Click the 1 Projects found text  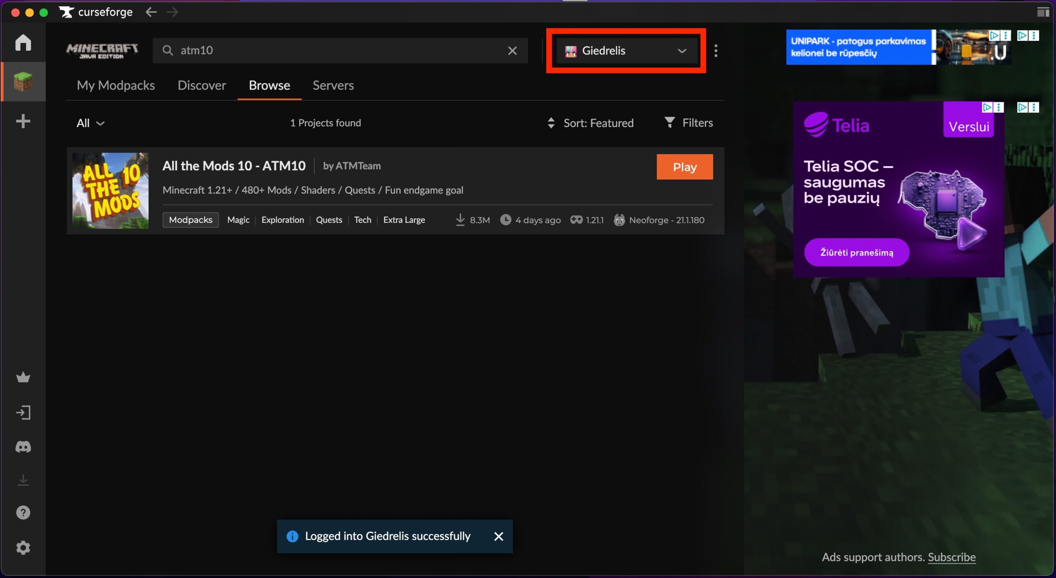point(325,123)
